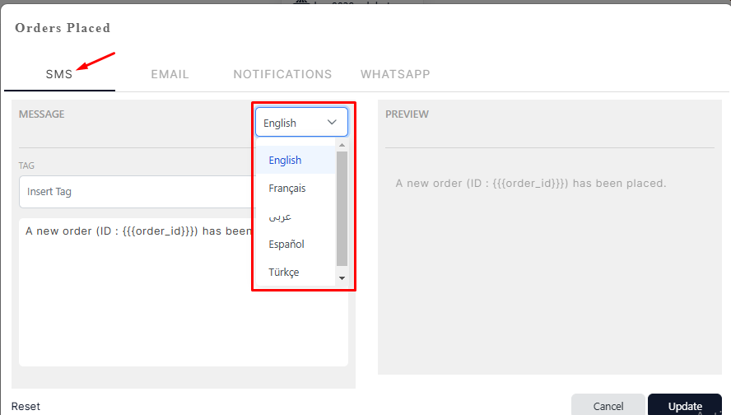Click the language list scrollbar thumb
The image size is (731, 415).
pyautogui.click(x=342, y=208)
